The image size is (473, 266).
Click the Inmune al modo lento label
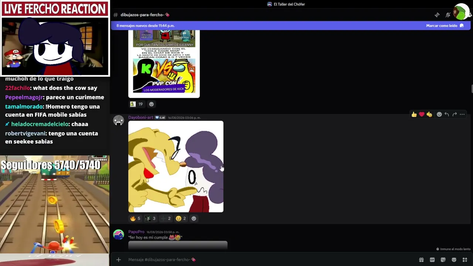pos(453,249)
